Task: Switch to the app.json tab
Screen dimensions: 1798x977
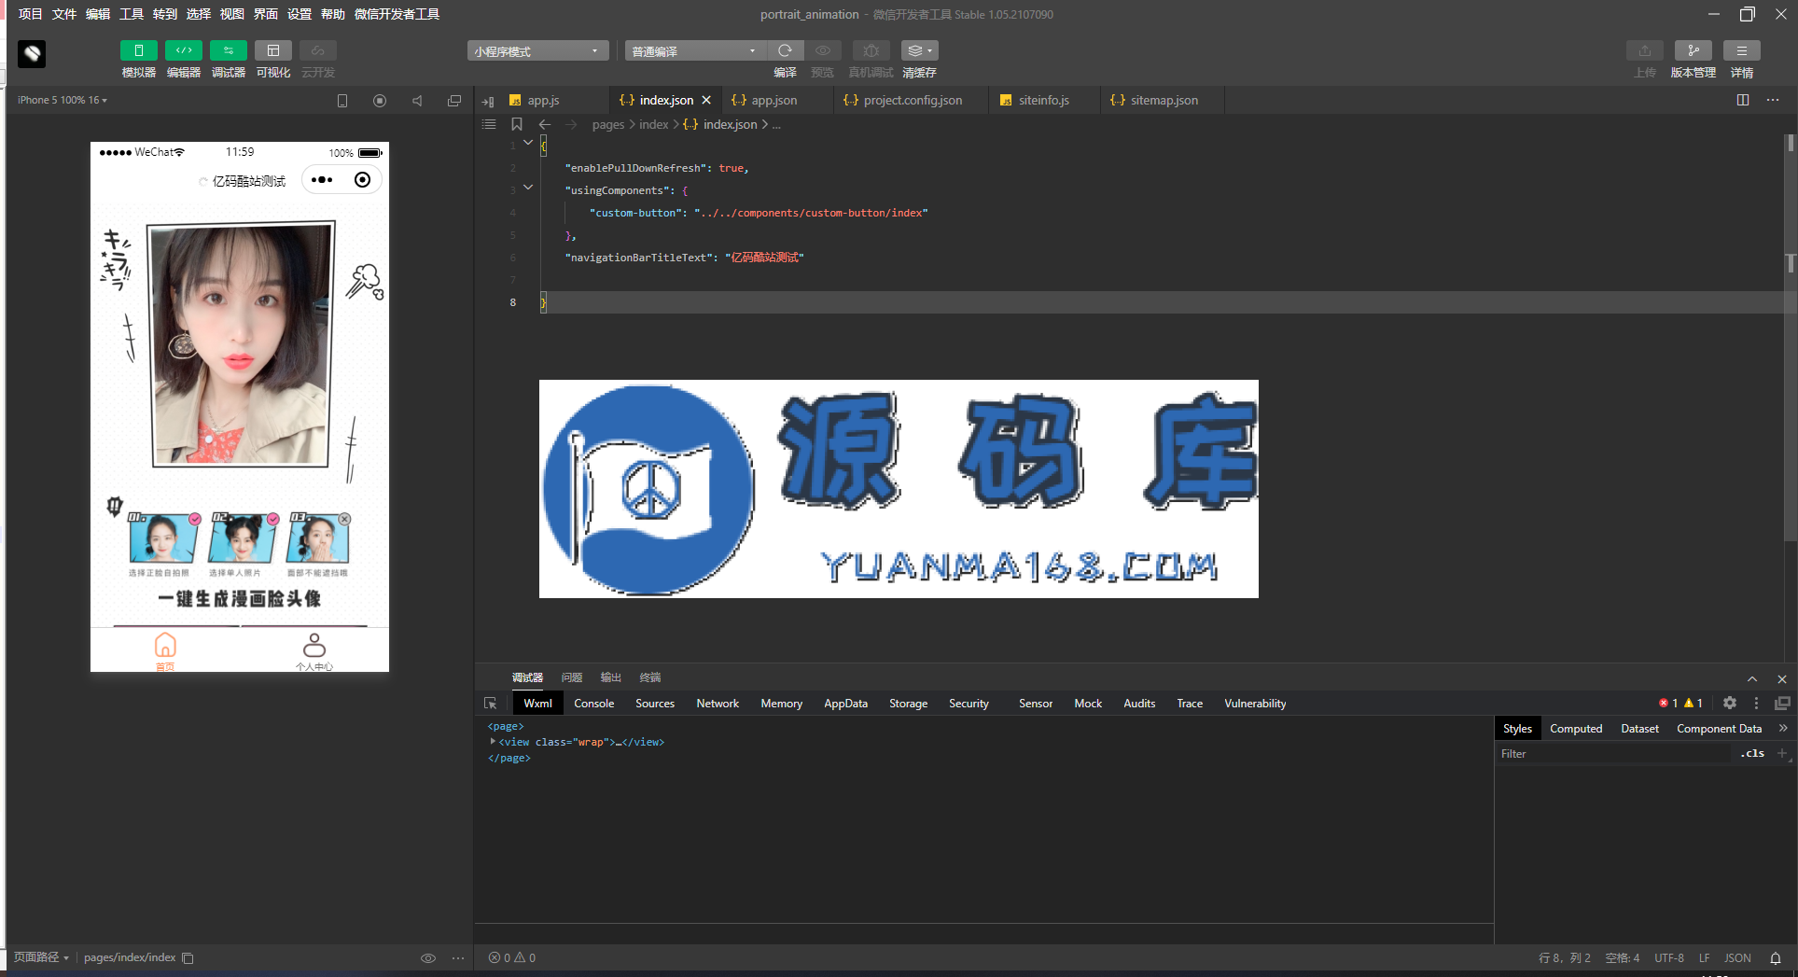Action: 774,100
